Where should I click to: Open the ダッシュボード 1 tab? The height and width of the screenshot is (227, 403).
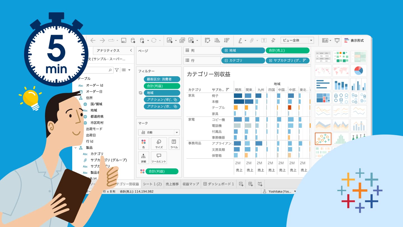(219, 184)
